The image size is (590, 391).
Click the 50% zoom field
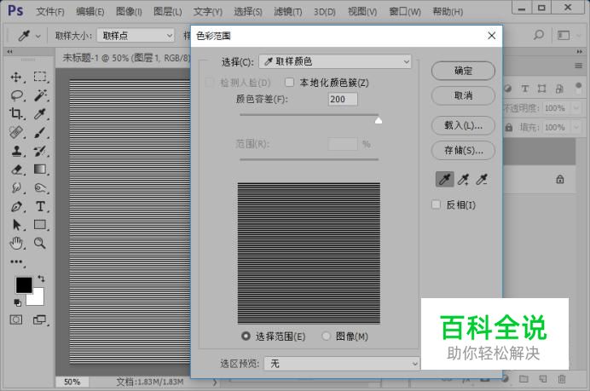coord(72,382)
